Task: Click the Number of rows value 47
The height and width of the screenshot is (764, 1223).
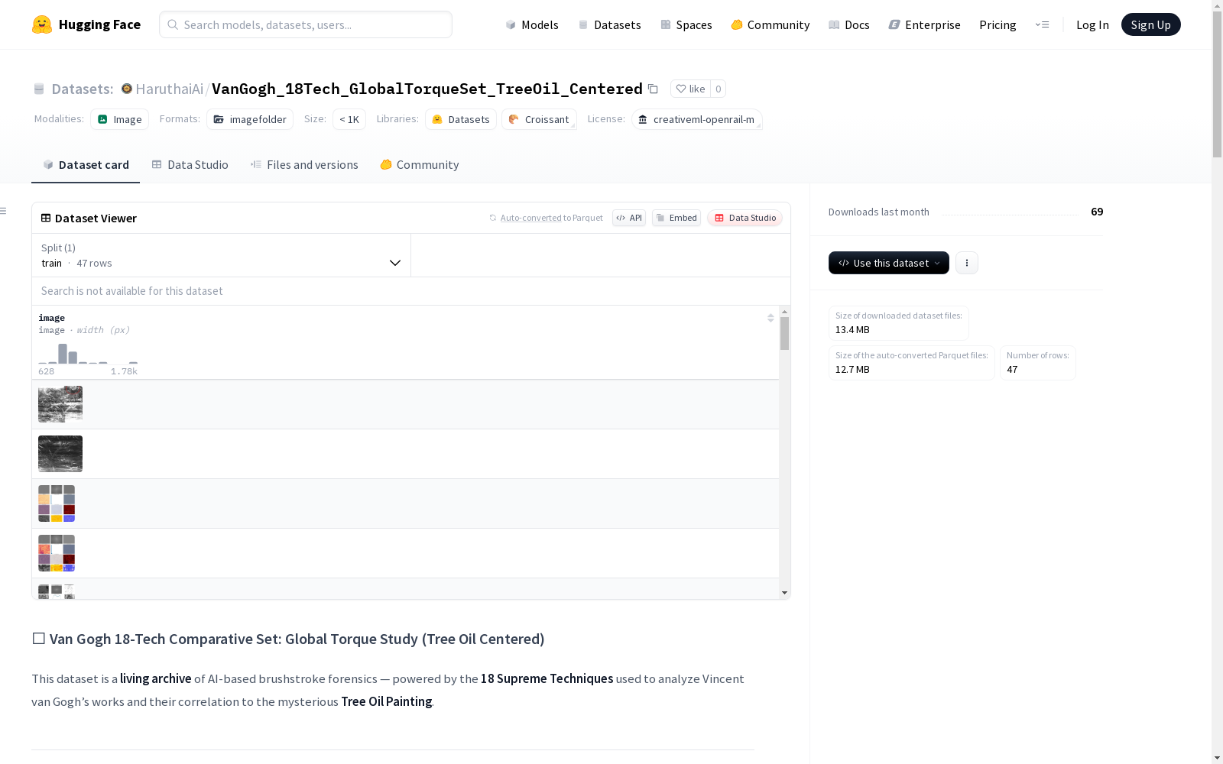Action: click(x=1012, y=370)
